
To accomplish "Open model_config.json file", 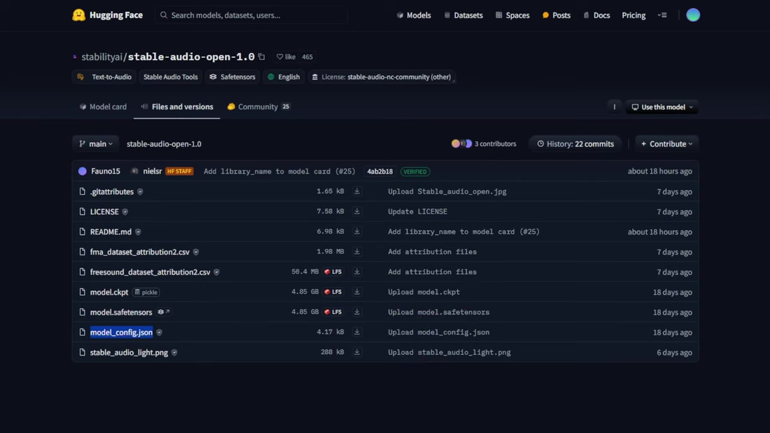I will pos(121,332).
